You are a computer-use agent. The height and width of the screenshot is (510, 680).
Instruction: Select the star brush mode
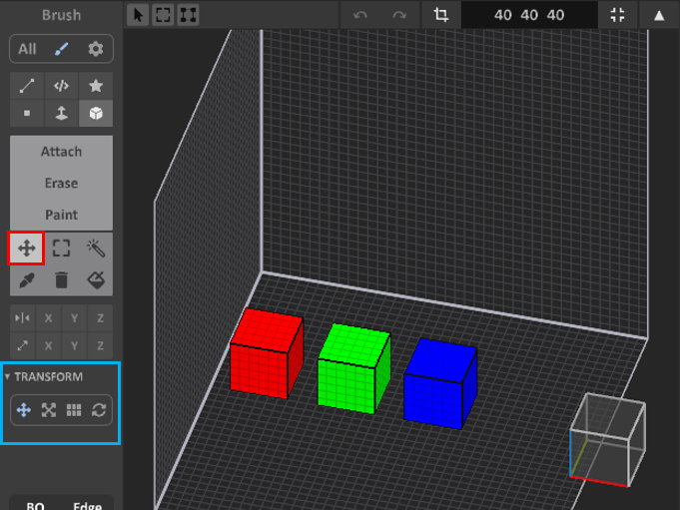pos(96,86)
